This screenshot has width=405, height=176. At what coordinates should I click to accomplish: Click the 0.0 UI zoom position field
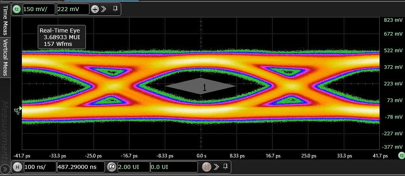[174, 167]
